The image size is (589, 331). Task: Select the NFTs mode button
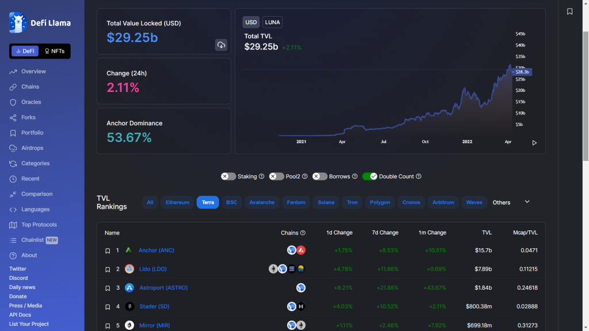[55, 51]
